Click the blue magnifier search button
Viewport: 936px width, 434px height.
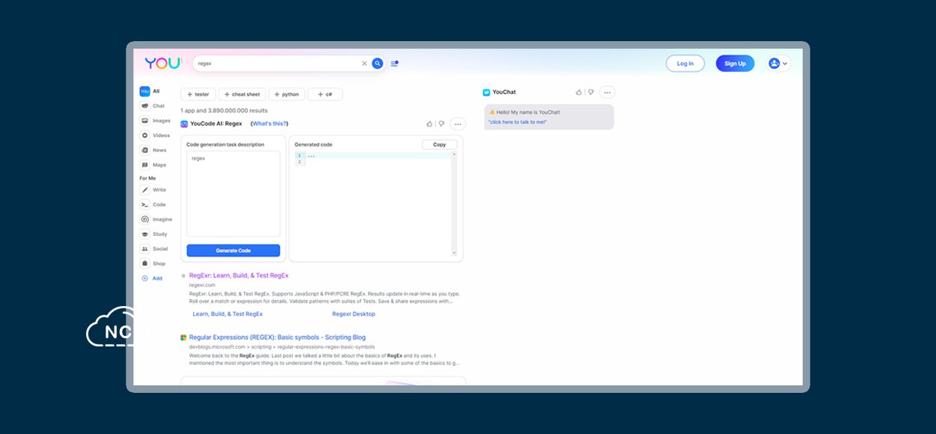(377, 64)
